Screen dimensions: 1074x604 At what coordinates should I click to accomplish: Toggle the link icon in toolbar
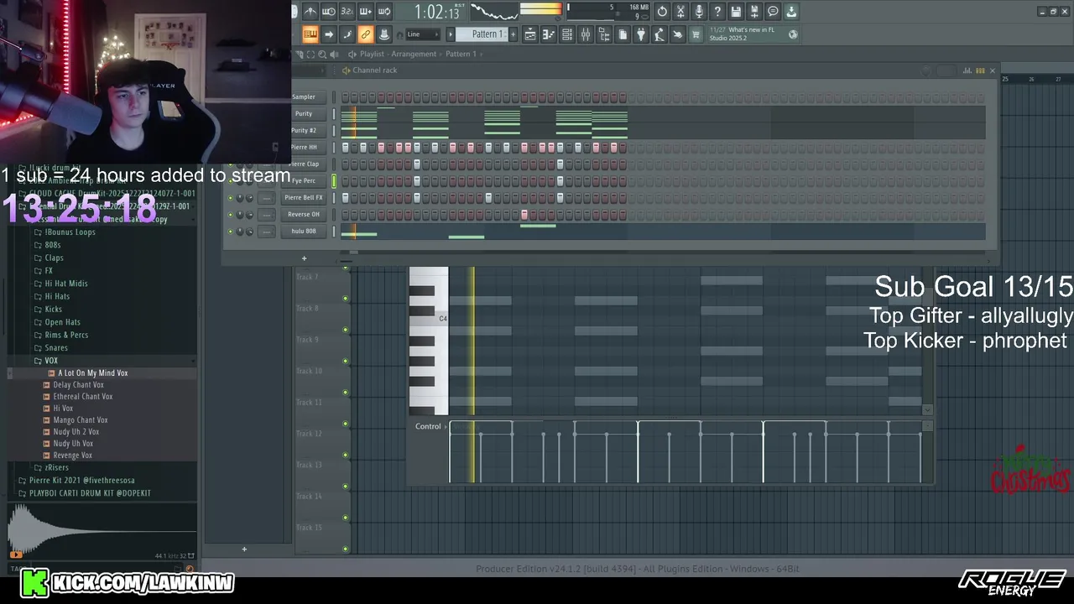(x=366, y=34)
